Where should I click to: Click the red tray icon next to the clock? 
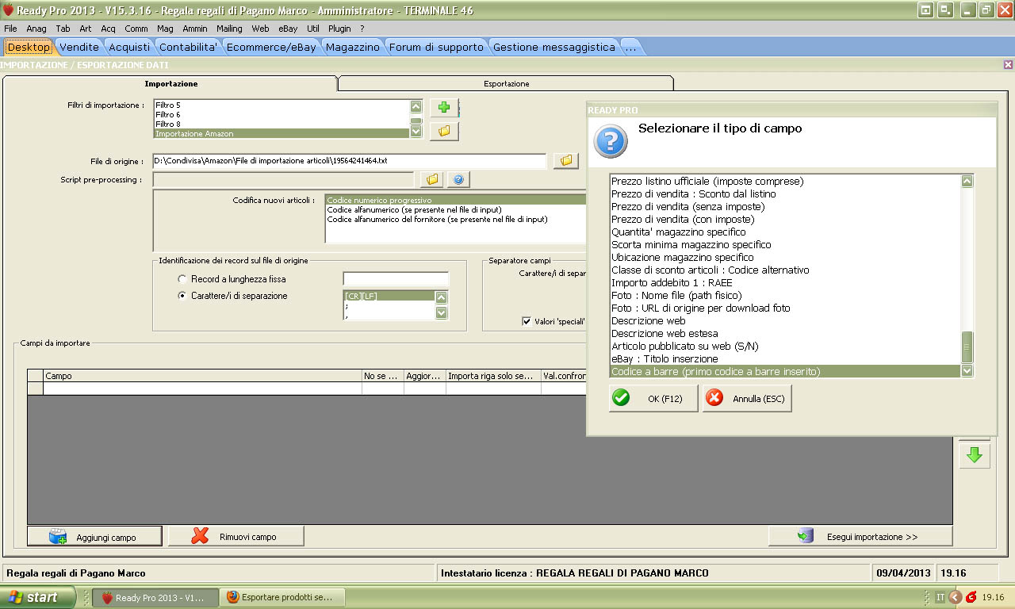coord(971,597)
